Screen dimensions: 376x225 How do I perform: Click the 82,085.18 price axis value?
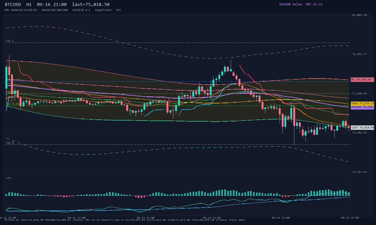tap(359, 15)
